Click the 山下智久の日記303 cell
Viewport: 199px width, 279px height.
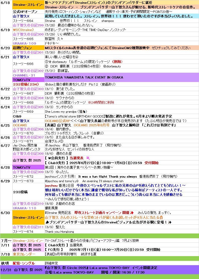coord(28,89)
